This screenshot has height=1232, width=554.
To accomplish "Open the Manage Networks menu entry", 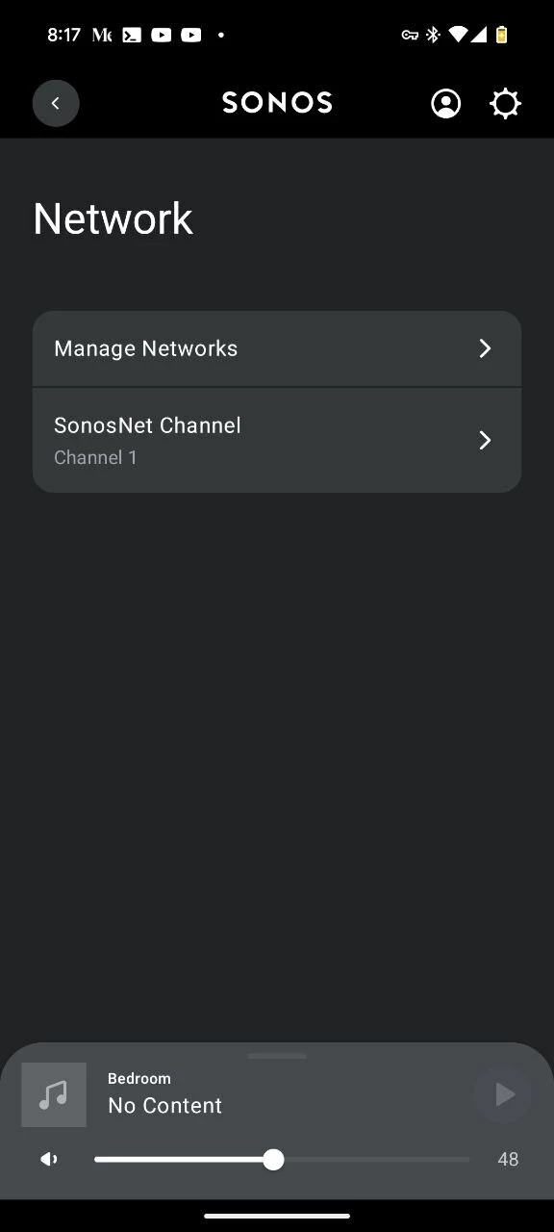I will 277,348.
